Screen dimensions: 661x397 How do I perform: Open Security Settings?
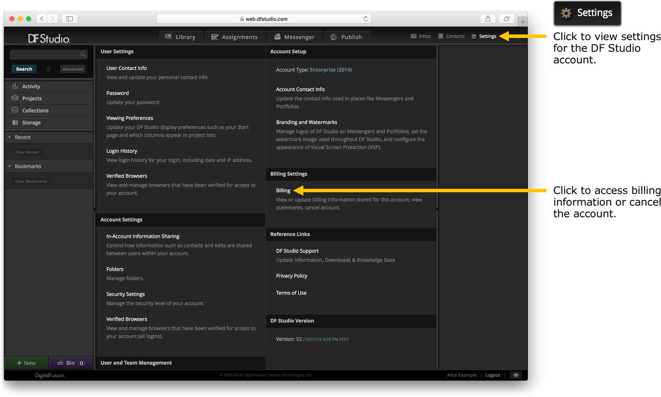pyautogui.click(x=125, y=294)
